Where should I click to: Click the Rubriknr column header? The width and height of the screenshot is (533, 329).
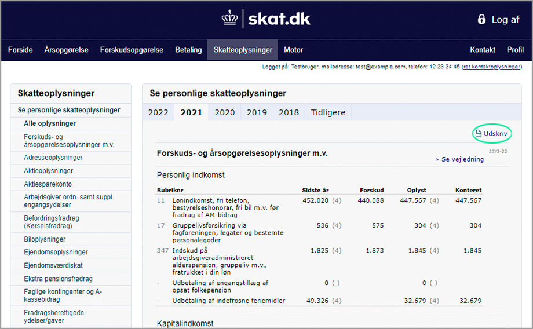[170, 190]
